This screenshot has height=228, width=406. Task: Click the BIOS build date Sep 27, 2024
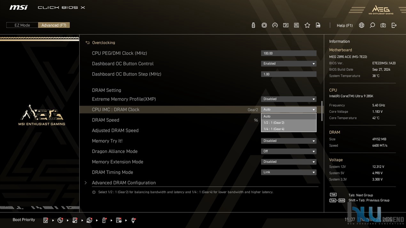tap(381, 70)
